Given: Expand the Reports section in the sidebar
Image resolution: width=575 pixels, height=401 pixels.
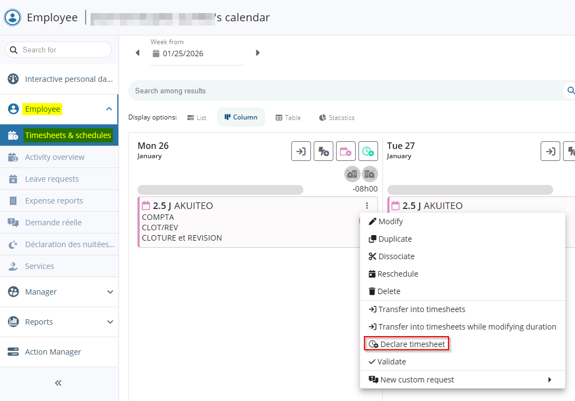Looking at the screenshot, I should pos(110,322).
